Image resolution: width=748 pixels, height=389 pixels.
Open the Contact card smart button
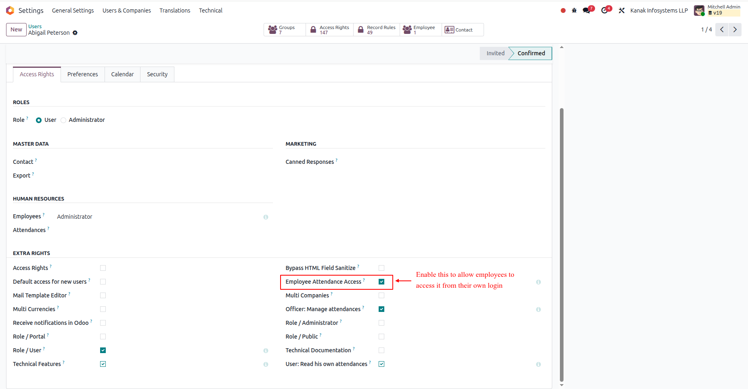[463, 29]
